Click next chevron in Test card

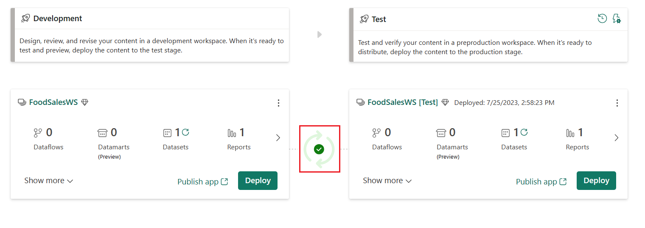[617, 137]
